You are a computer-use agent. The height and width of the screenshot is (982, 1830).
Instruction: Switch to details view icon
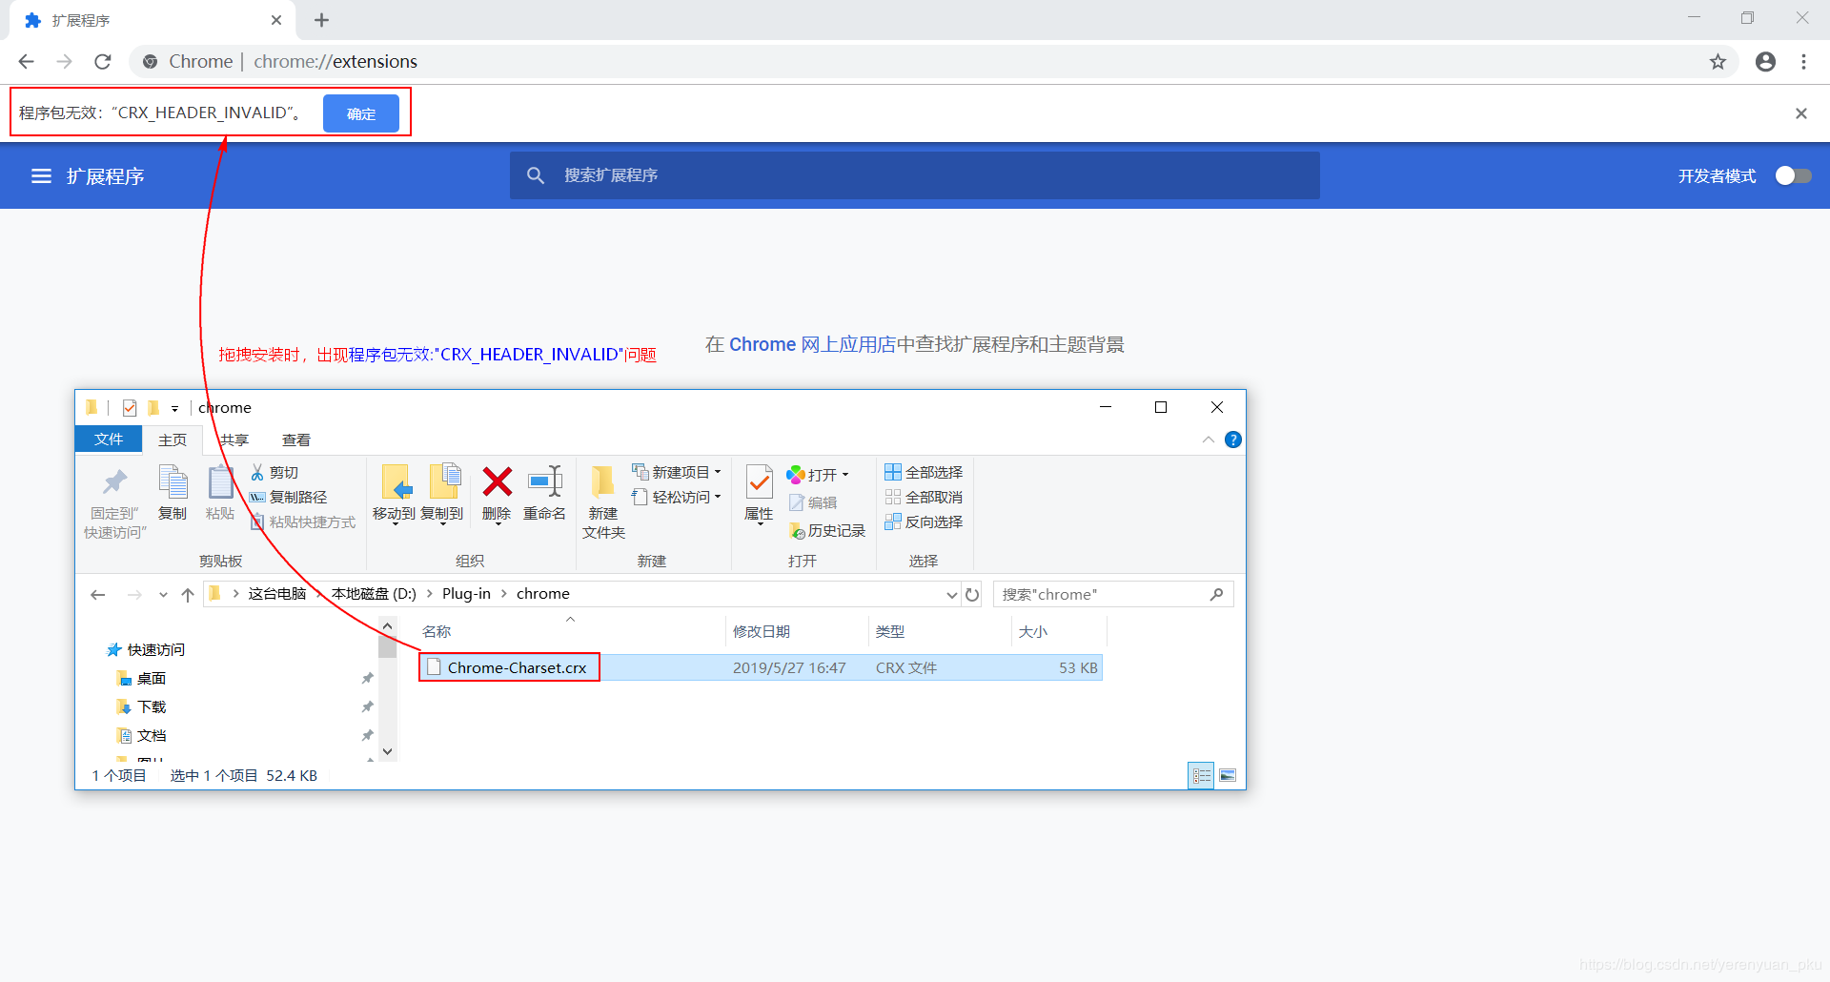(x=1202, y=775)
